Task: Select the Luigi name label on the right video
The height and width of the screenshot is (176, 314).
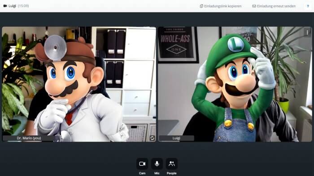Action: click(x=176, y=138)
